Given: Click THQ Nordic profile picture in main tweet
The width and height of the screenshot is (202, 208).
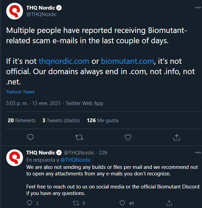Looking at the screenshot, I should (14, 11).
